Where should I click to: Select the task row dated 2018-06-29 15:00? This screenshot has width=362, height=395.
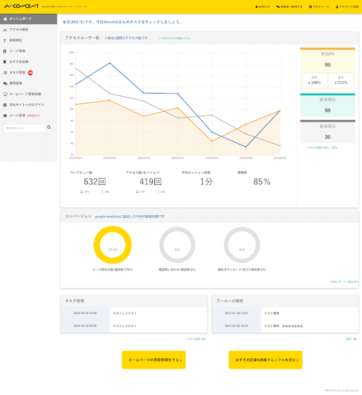[134, 314]
